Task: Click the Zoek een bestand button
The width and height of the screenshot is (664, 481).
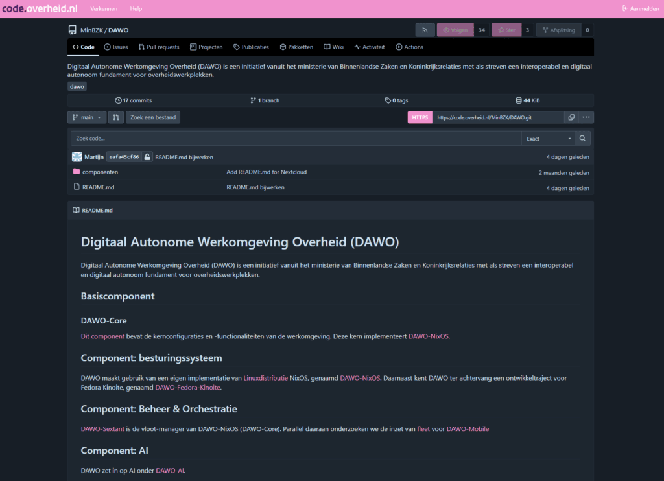Action: coord(153,117)
